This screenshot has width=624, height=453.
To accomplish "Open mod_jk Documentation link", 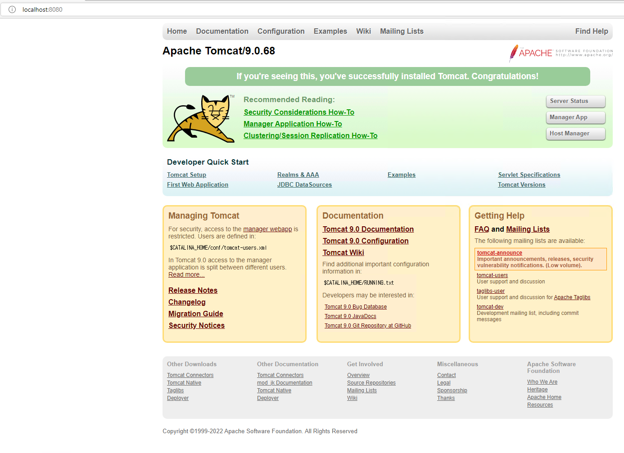I will pyautogui.click(x=285, y=383).
